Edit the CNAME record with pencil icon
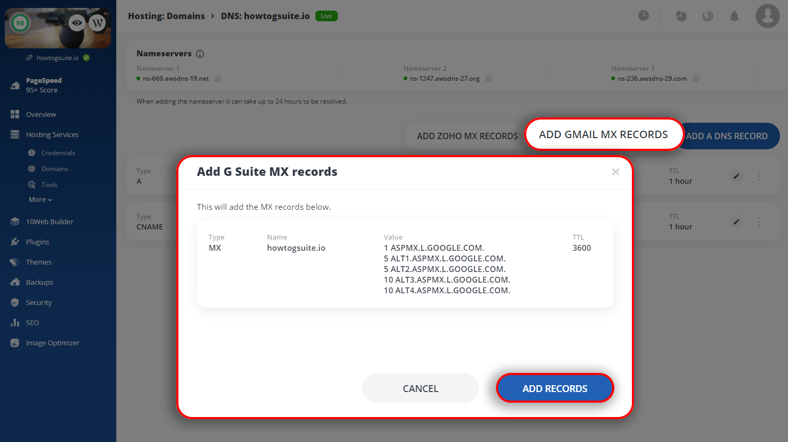 pos(736,222)
